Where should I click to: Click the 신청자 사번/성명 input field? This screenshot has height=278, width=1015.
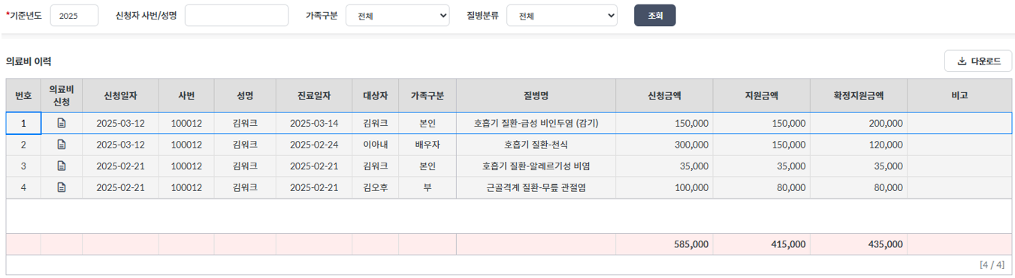[x=237, y=16]
